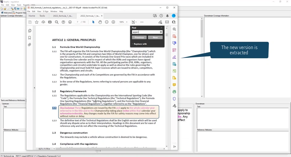Viewport: 291px width, 157px height.
Task: Switch to the Tools tab
Action: 42,16
